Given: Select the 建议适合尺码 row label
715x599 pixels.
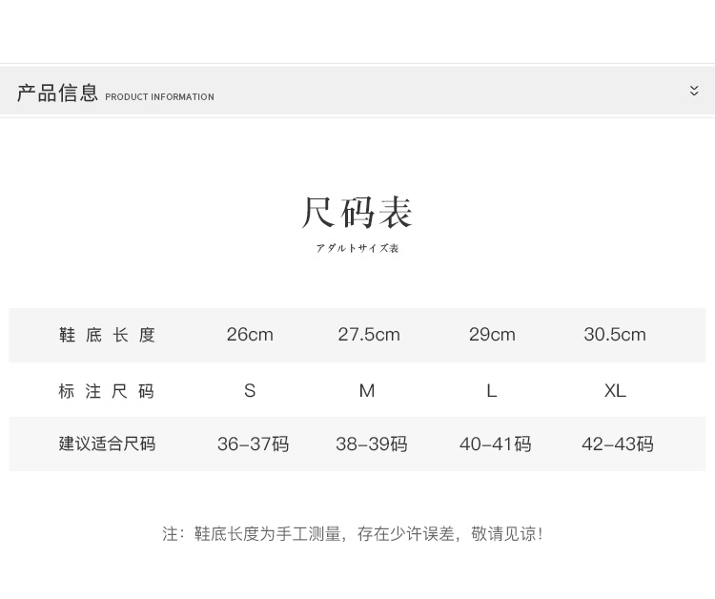Looking at the screenshot, I should 107,444.
